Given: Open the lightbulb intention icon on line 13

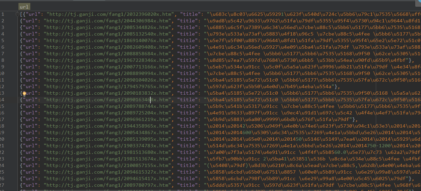Looking at the screenshot, I should point(24,93).
